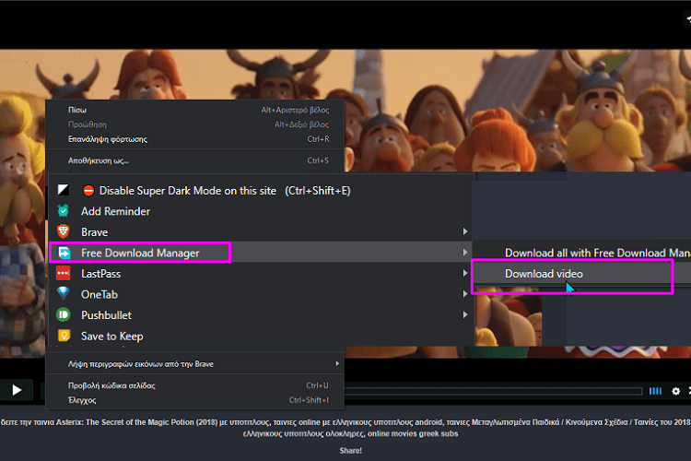This screenshot has height=461, width=691.
Task: Click the Free Download Manager blue icon
Action: tap(64, 253)
